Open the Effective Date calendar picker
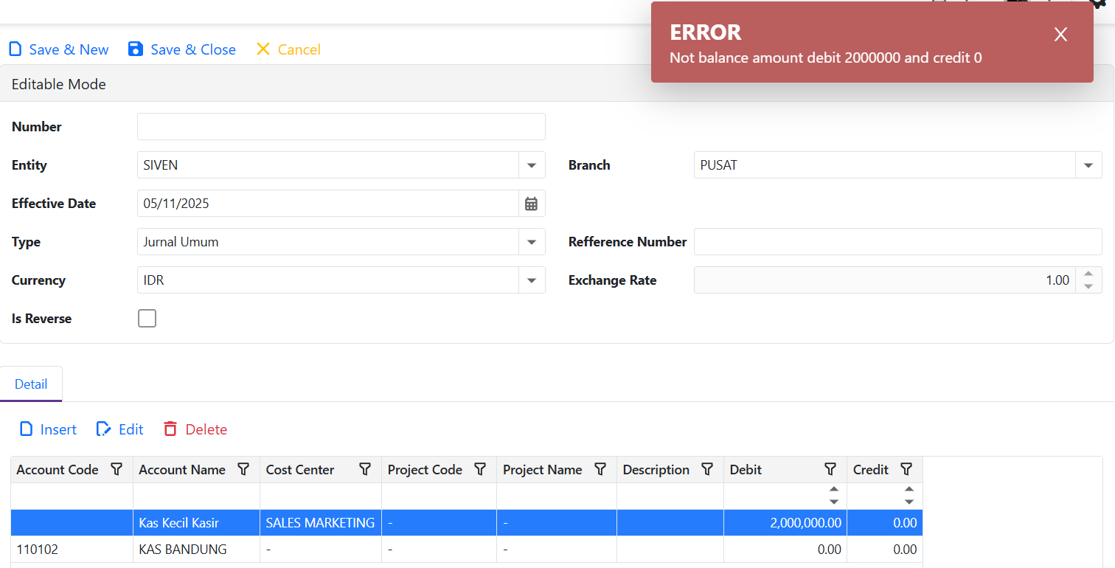 (x=532, y=204)
